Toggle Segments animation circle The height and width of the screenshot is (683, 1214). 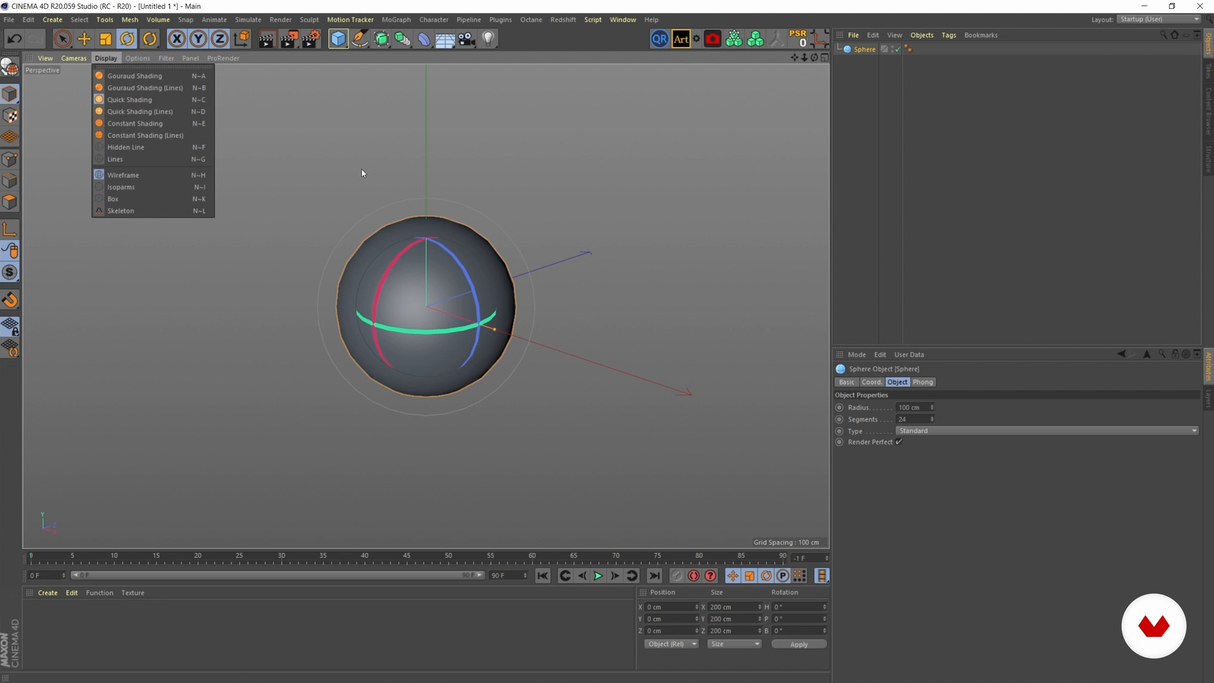[840, 419]
